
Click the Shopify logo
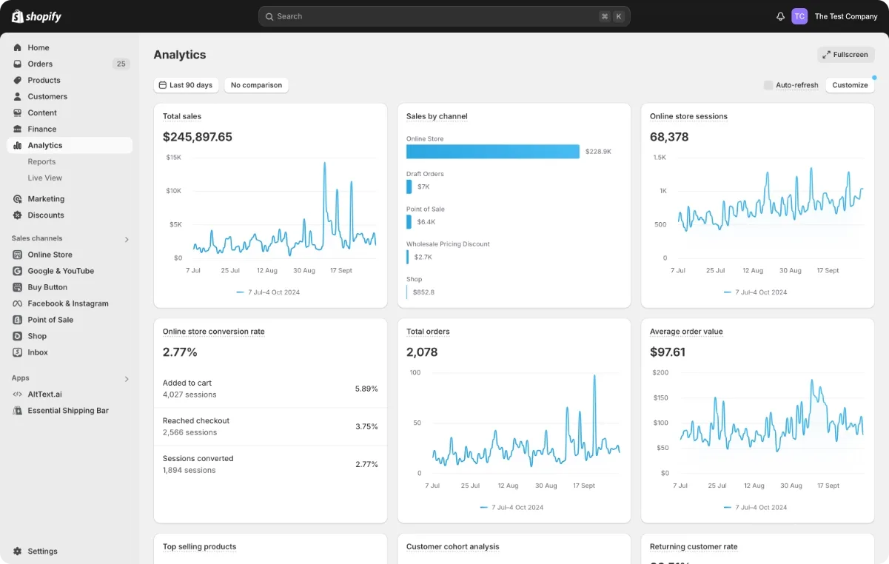point(36,16)
